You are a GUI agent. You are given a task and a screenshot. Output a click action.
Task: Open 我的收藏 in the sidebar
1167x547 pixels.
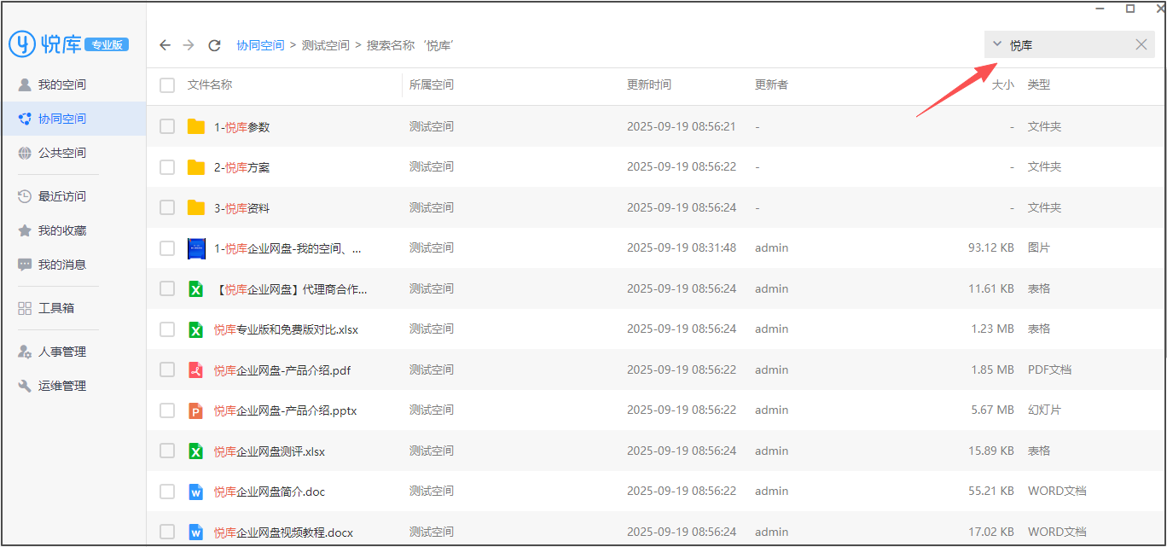(73, 230)
